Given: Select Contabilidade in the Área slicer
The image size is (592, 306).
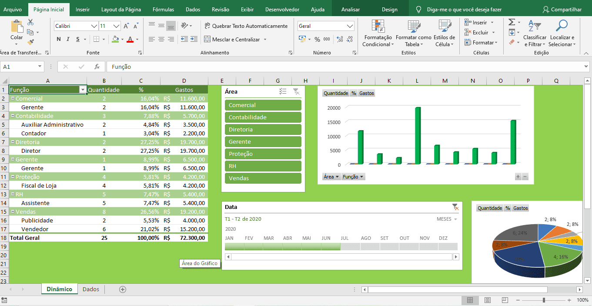Looking at the screenshot, I should click(263, 117).
